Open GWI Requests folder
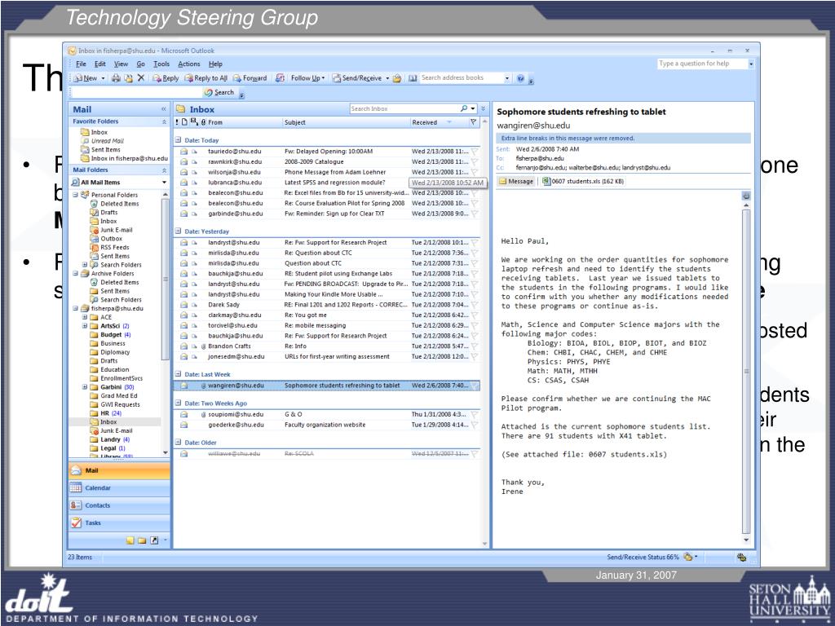The height and width of the screenshot is (626, 835). click(115, 404)
